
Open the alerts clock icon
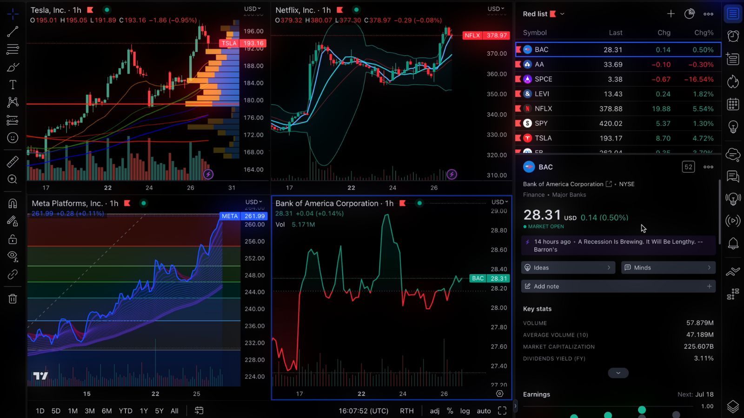coord(733,36)
